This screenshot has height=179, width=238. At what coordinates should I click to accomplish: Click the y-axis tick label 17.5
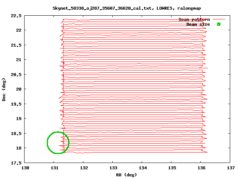tap(16, 163)
